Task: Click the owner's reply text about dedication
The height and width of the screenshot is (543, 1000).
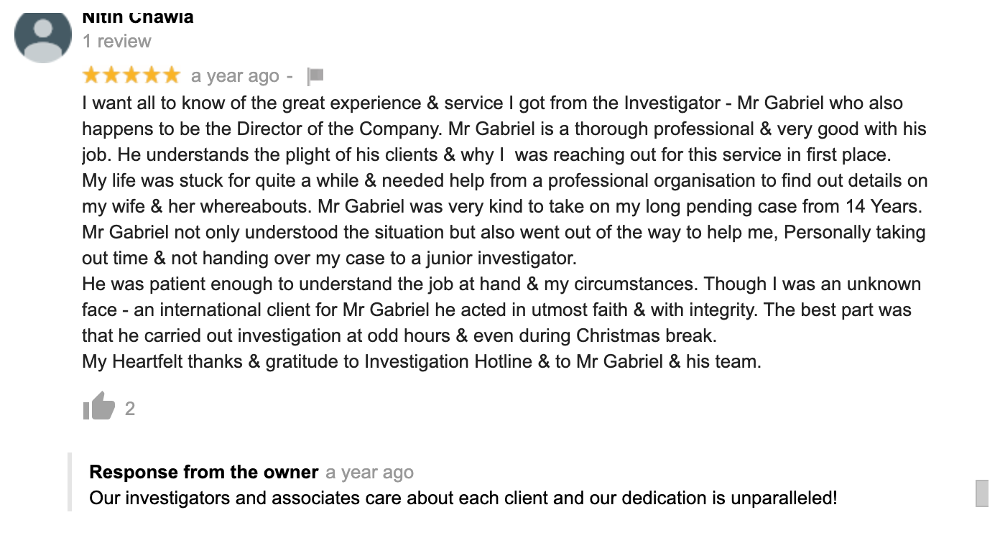Action: point(463,498)
